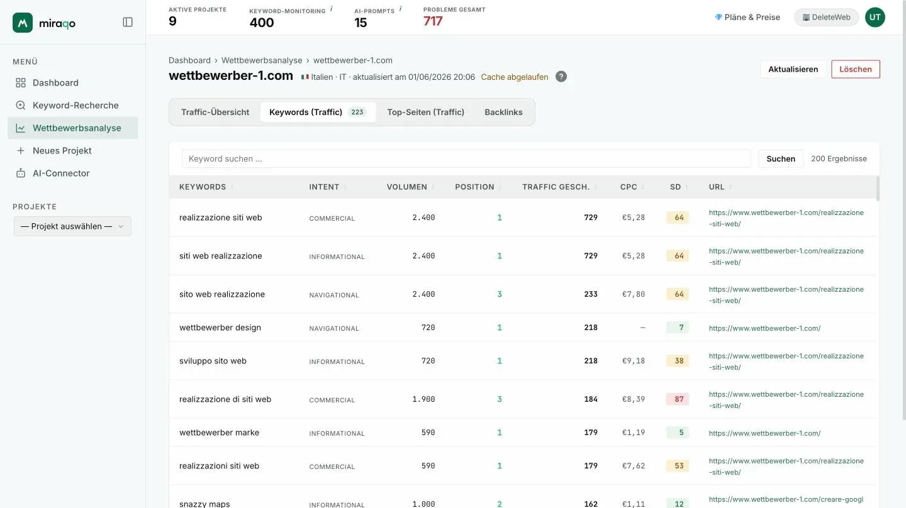Open the UT user avatar
The width and height of the screenshot is (906, 508).
pyautogui.click(x=875, y=18)
